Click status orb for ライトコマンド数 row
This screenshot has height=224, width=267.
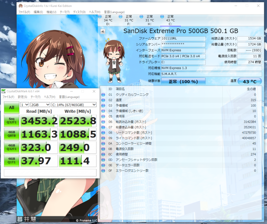pyautogui.click(x=103, y=138)
